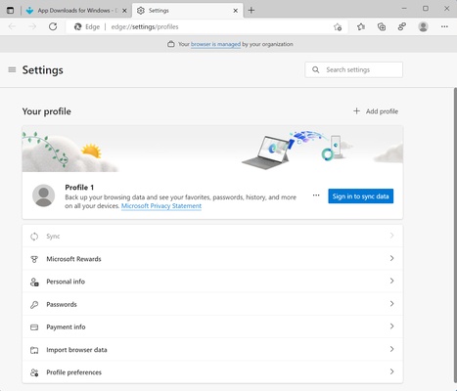Add this page to favorites star icon
The image size is (457, 391).
click(x=338, y=27)
